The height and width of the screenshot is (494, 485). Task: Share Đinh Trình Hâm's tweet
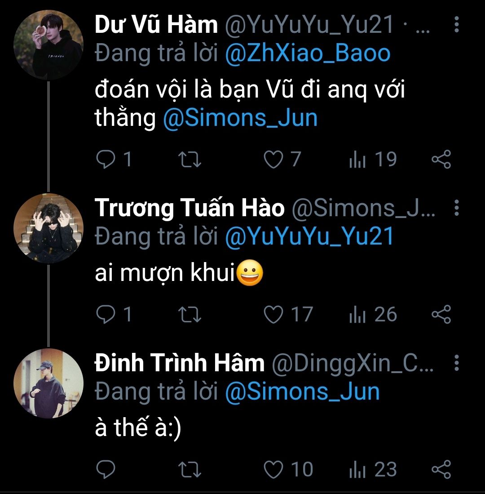pos(441,470)
